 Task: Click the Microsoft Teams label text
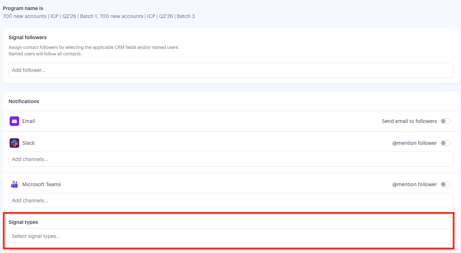41,184
